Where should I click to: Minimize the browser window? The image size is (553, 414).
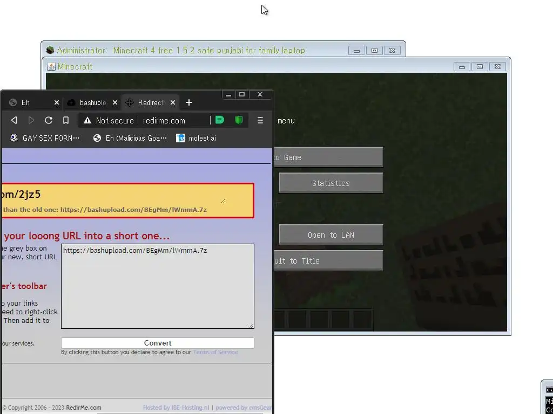coord(228,94)
